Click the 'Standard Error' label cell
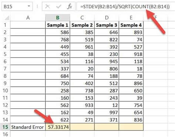The width and height of the screenshot is (175, 137). coord(28,127)
